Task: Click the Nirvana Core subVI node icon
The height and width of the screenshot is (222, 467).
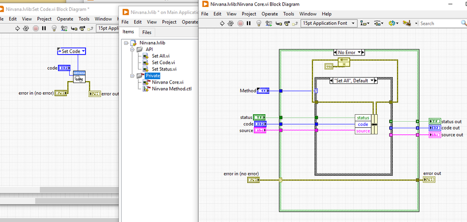Action: 79,77
